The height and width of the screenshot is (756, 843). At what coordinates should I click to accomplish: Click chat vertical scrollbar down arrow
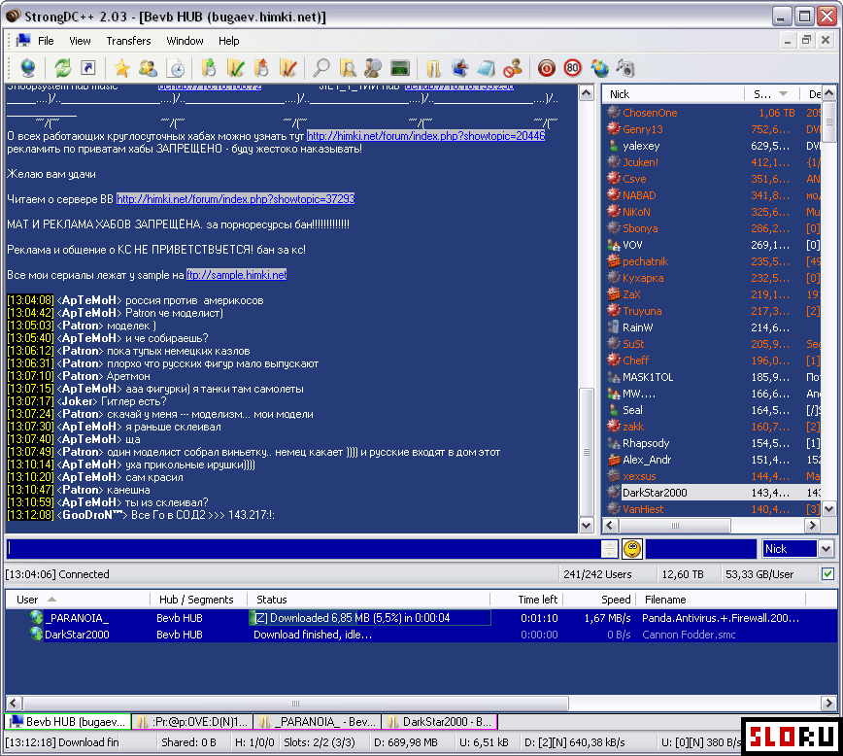click(x=586, y=525)
